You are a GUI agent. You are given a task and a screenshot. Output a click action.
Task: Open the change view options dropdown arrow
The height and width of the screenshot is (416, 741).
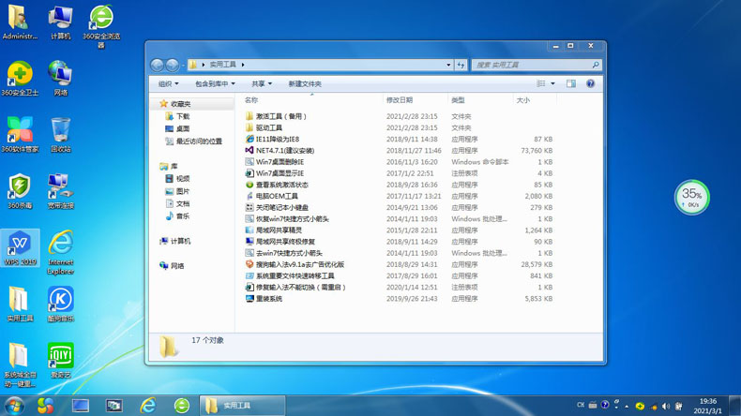click(x=552, y=84)
